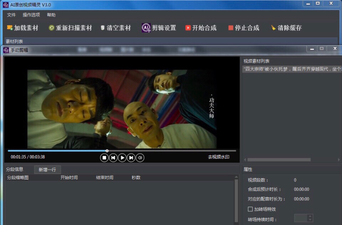
Task: Click 清空素材 clear material button
Action: click(116, 28)
